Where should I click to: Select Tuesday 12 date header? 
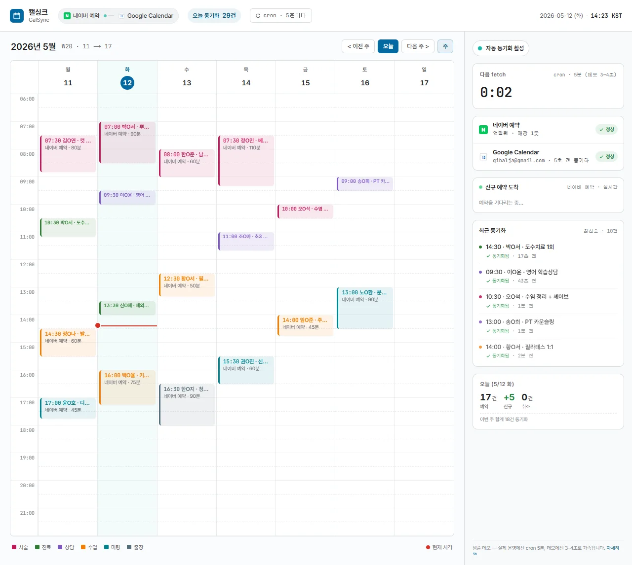click(x=127, y=77)
